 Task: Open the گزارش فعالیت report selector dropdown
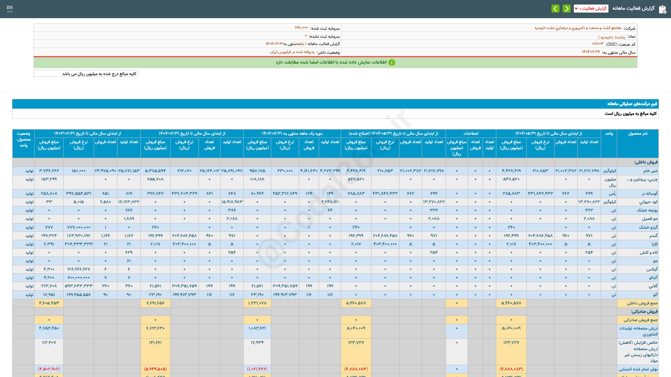[591, 8]
